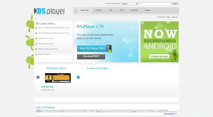The width and height of the screenshot is (213, 117).
Task: Click arrow bullet beside 'BSPlayer - Huawei app store'
Action: click(x=36, y=49)
